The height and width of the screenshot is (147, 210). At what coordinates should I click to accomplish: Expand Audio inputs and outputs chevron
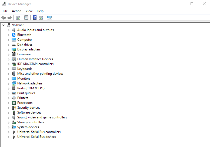tap(8, 30)
